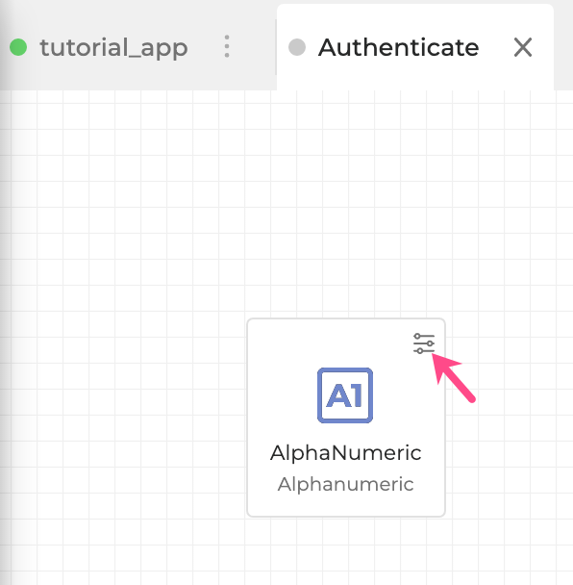Click the pink arrow annotation near settings icon
The image size is (573, 585).
click(453, 377)
